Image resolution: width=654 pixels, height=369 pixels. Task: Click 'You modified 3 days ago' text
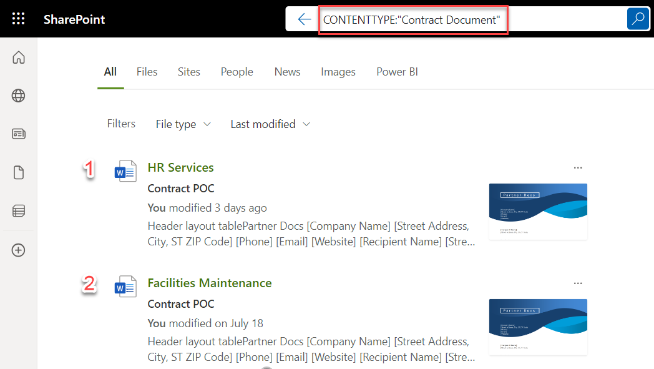pos(207,208)
